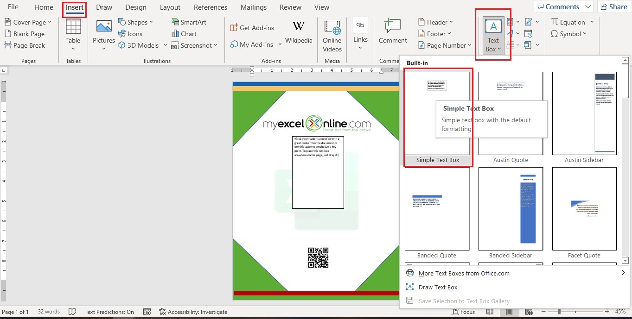Click the Comments button at top right
The height and width of the screenshot is (319, 632).
(x=563, y=6)
